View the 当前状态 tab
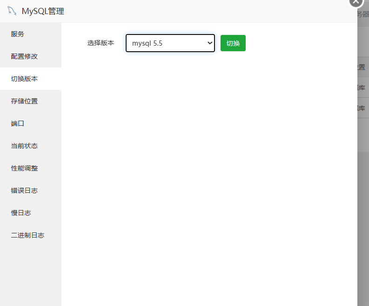 click(x=31, y=146)
